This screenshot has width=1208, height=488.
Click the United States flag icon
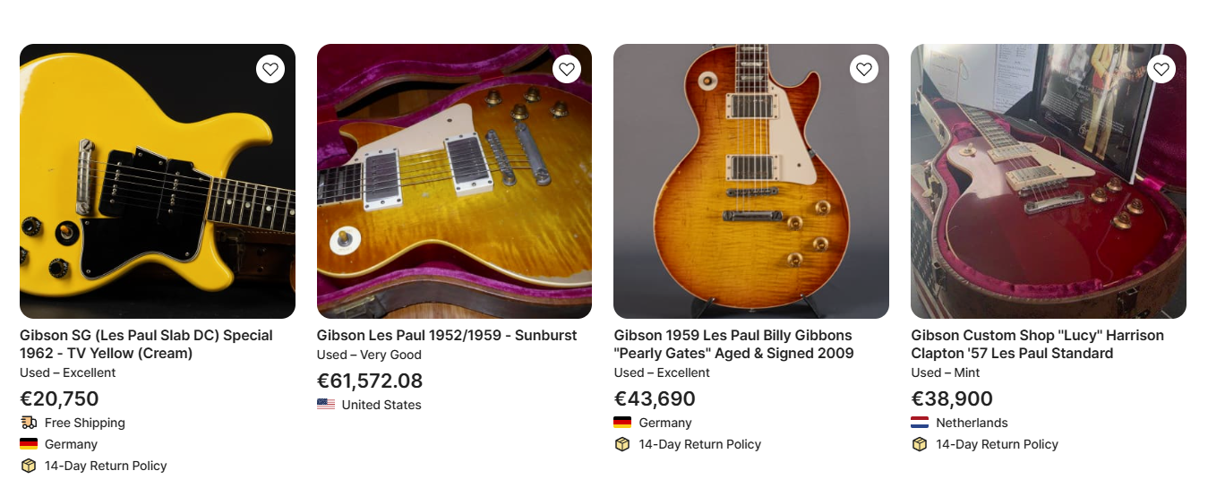pos(326,405)
